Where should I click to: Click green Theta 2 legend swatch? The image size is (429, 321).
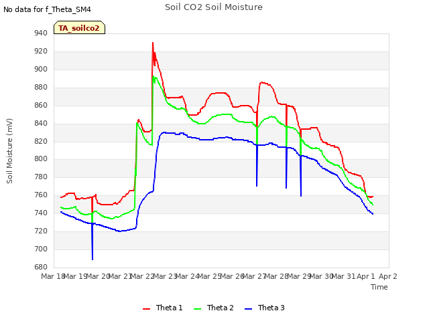[197, 309]
